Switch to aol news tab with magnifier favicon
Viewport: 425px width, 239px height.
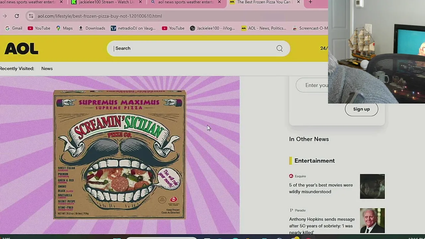click(185, 2)
